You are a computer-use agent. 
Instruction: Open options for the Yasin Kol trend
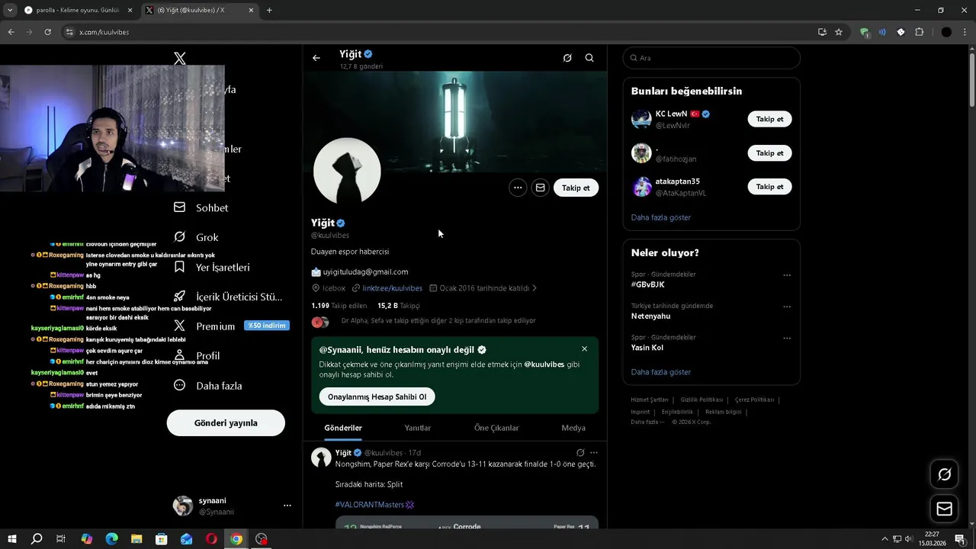tap(787, 339)
